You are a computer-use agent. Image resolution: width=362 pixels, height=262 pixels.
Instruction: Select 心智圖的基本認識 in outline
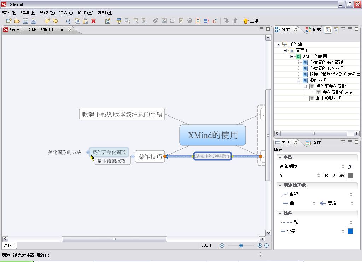[x=326, y=62]
